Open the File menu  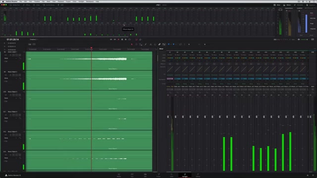pyautogui.click(x=21, y=1)
